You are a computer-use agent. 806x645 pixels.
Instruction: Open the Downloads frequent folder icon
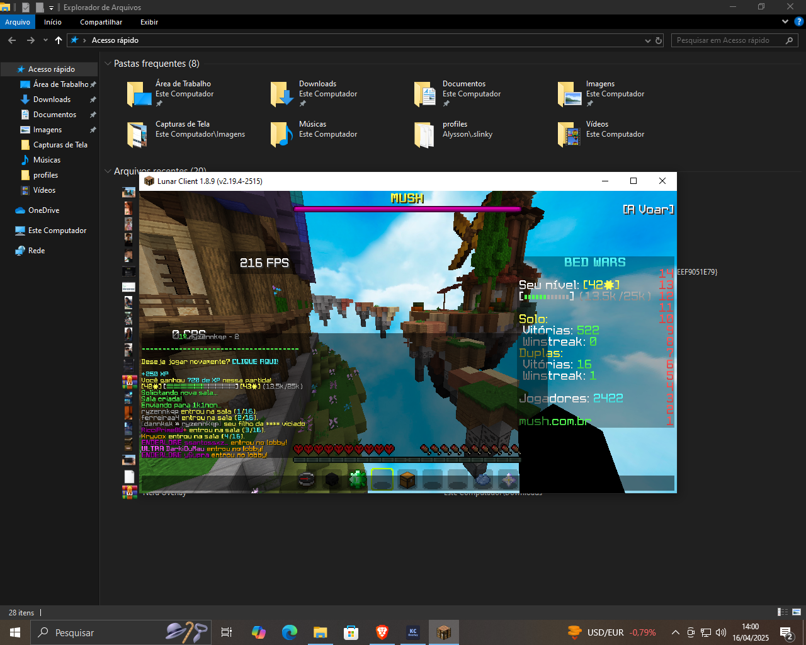coord(282,94)
